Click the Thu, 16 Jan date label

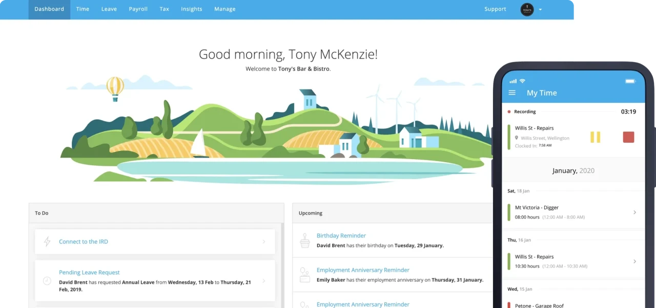(x=519, y=240)
